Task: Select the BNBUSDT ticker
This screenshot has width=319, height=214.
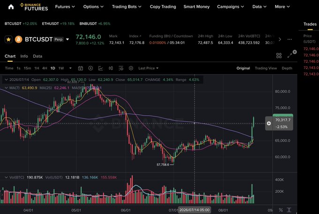Action: click(95, 24)
